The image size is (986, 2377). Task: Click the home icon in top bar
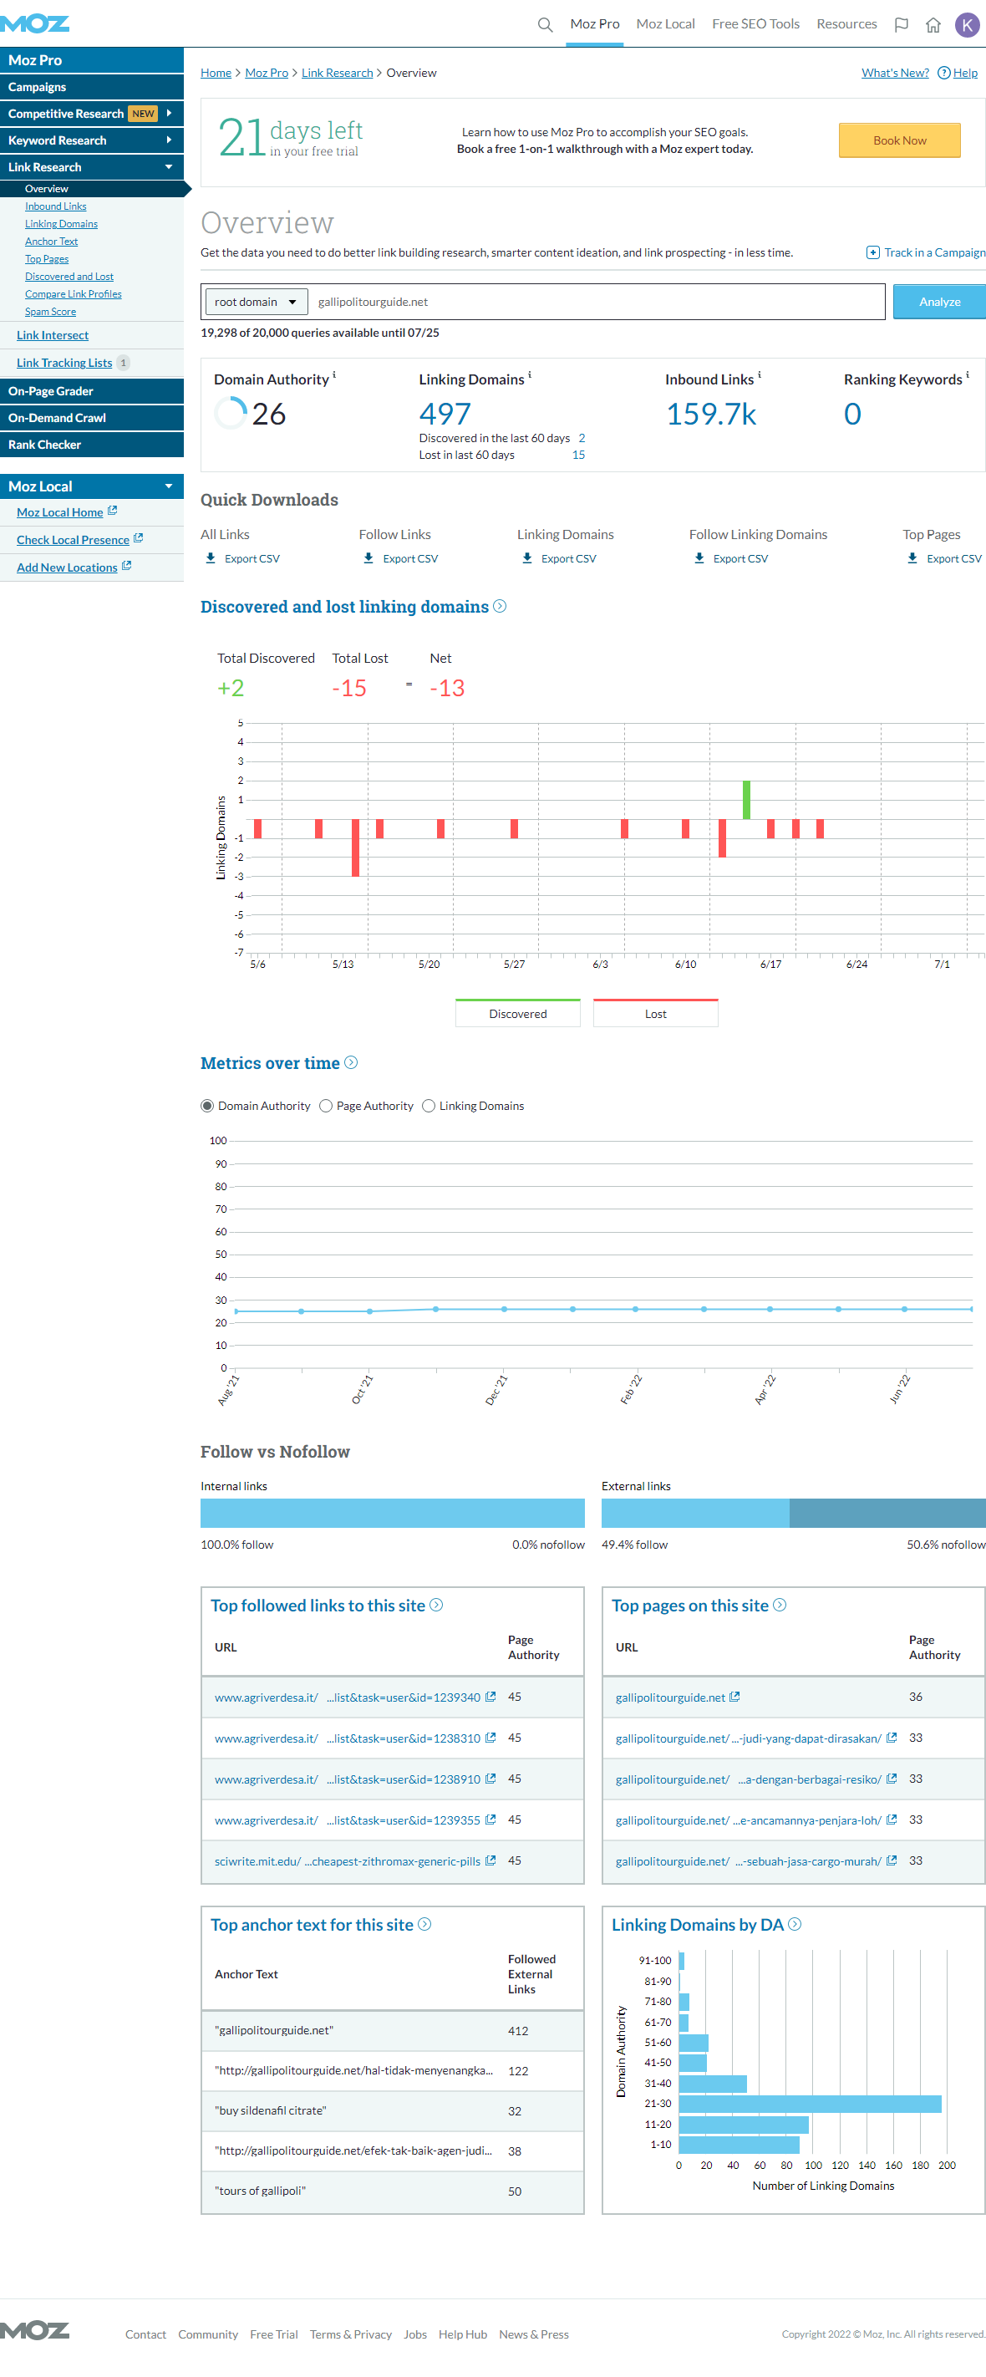[x=933, y=25]
